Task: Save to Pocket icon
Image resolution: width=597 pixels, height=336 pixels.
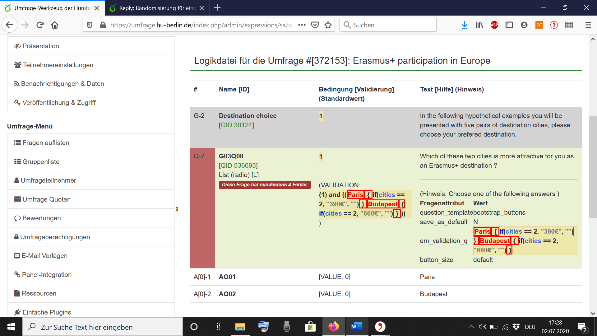Action: pyautogui.click(x=315, y=25)
